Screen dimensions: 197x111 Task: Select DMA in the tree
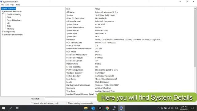[9, 17]
